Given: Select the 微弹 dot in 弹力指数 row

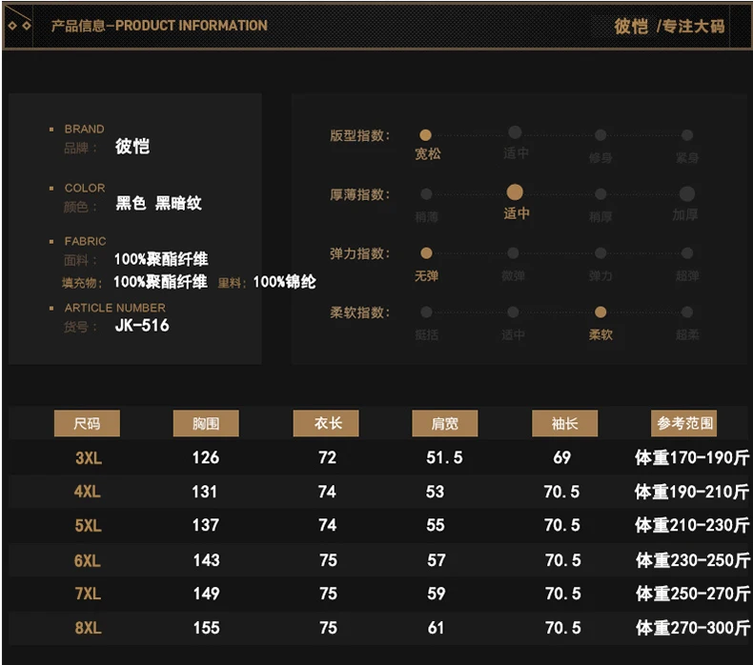Looking at the screenshot, I should (x=513, y=253).
